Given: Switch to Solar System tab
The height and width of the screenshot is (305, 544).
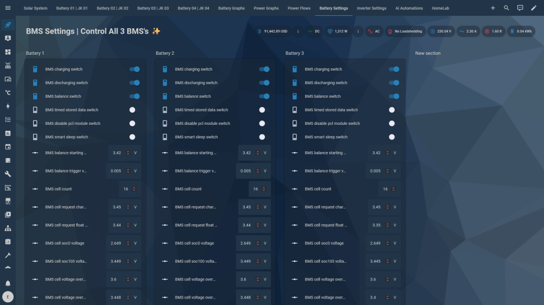Looking at the screenshot, I should (x=35, y=8).
